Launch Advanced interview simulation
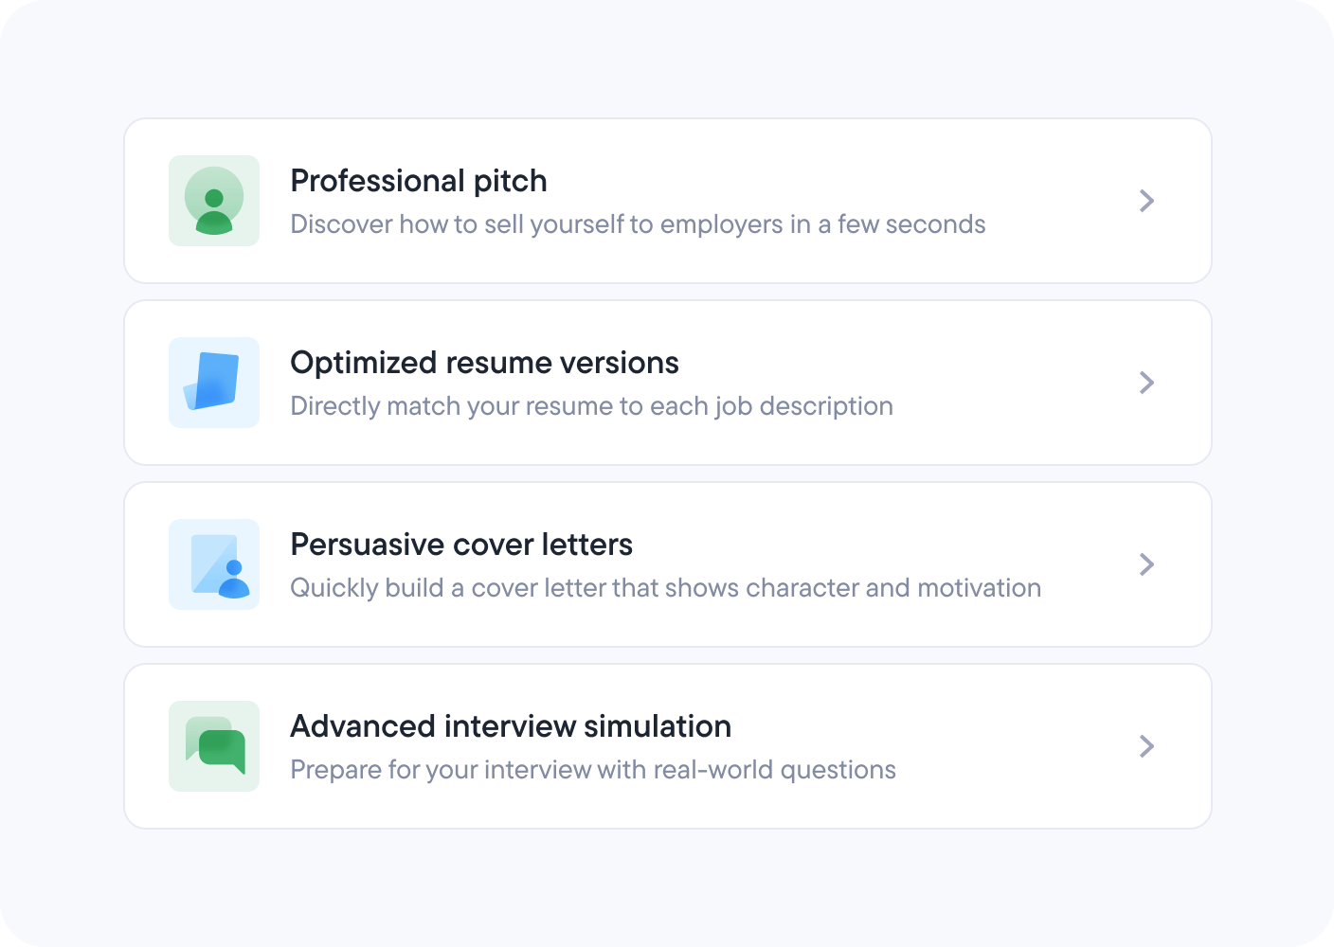The image size is (1334, 947). pos(511,726)
